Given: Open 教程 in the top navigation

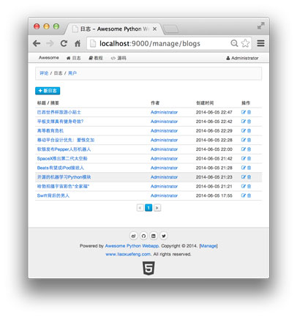Looking at the screenshot, I should (x=96, y=58).
